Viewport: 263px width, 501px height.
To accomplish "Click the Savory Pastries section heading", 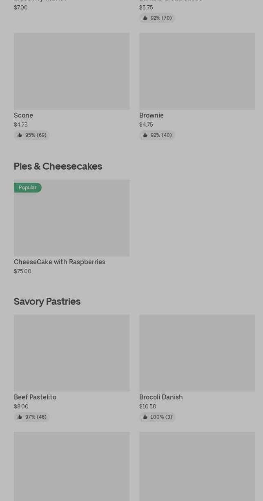I will pyautogui.click(x=47, y=302).
